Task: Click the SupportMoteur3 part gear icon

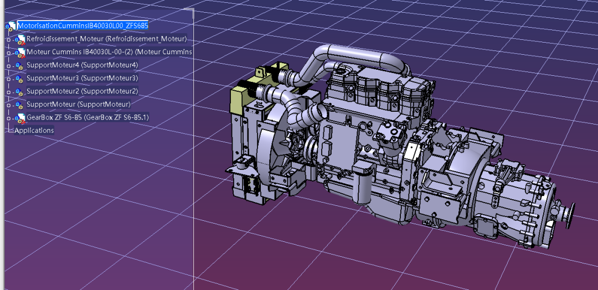Action: [19, 79]
